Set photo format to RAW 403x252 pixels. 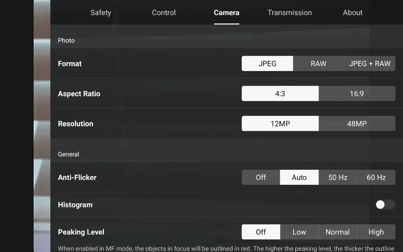point(319,63)
